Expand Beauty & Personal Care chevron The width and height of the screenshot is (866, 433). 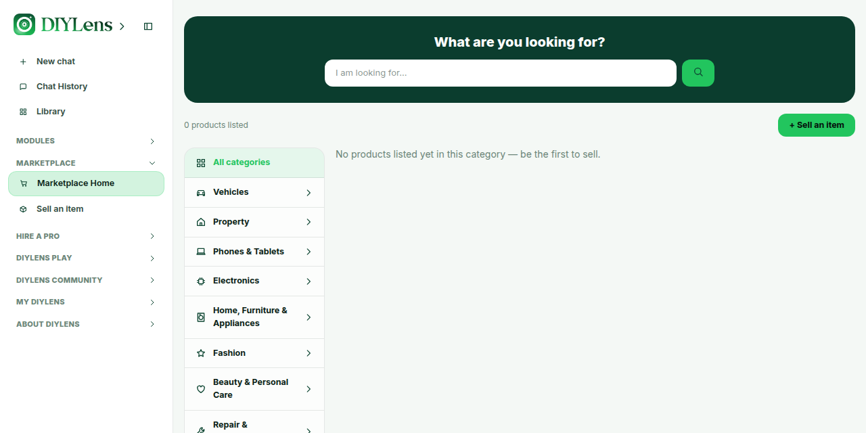[309, 389]
